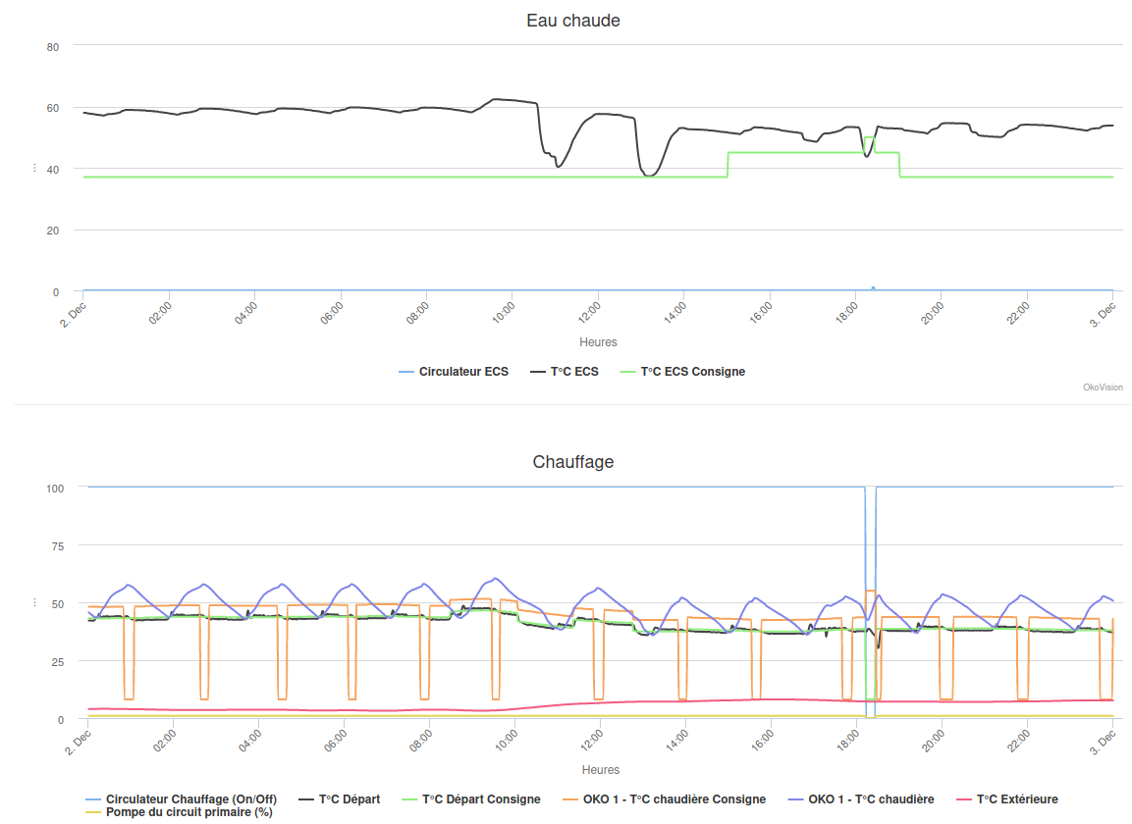This screenshot has width=1132, height=824.
Task: Hide the T°C Extérieure series
Action: 1007,798
